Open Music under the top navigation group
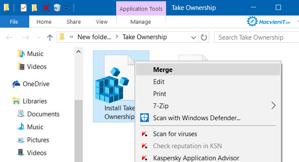Image resolution: width=299 pixels, height=162 pixels. coord(31,54)
